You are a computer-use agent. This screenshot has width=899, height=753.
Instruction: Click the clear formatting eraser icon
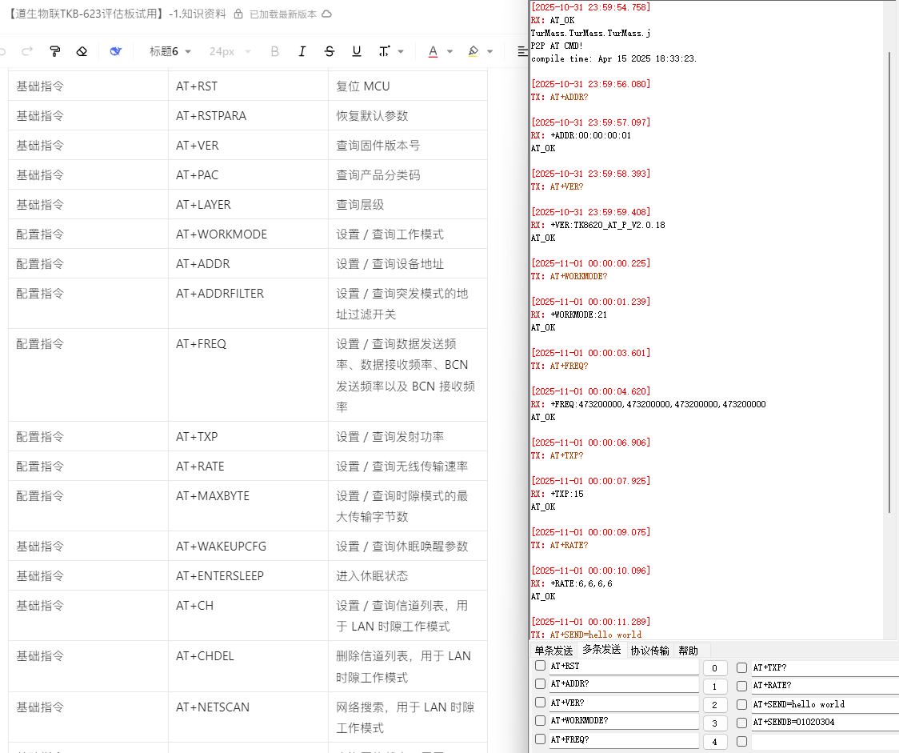click(x=82, y=52)
